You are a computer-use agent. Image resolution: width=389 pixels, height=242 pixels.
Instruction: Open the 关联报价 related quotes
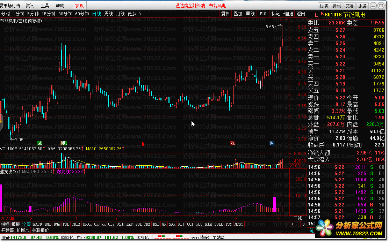[x=41, y=230]
